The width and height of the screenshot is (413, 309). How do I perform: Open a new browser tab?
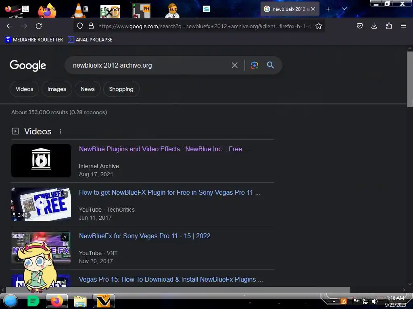click(x=328, y=9)
